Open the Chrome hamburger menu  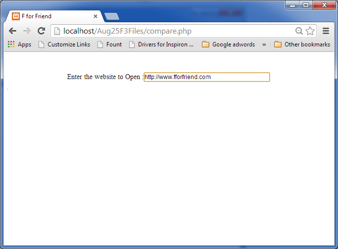326,31
